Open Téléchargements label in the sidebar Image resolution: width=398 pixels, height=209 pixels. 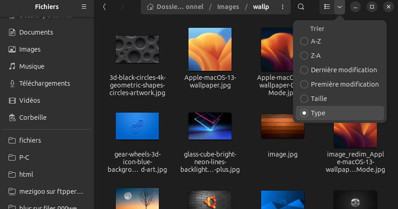coord(45,83)
